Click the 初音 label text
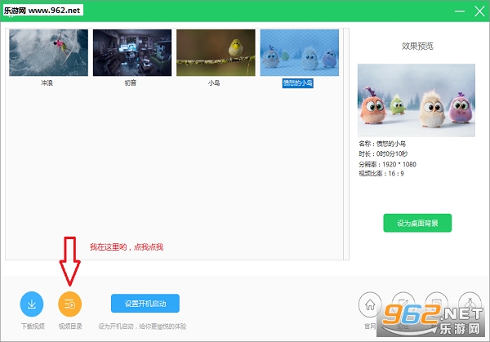 (x=131, y=83)
